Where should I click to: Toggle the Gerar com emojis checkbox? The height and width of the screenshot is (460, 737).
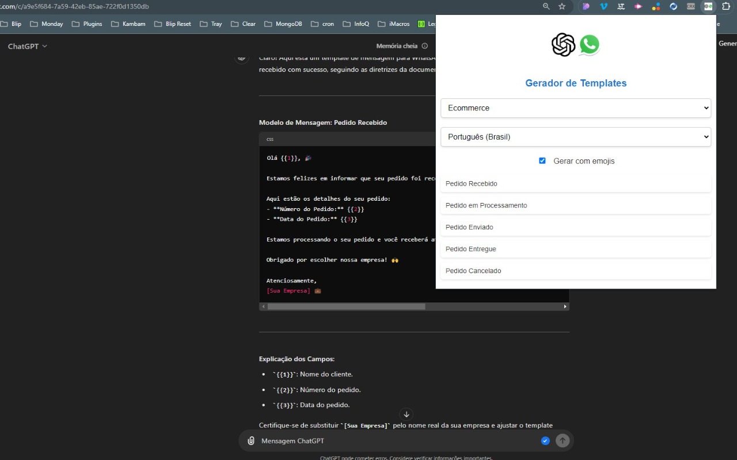(542, 161)
